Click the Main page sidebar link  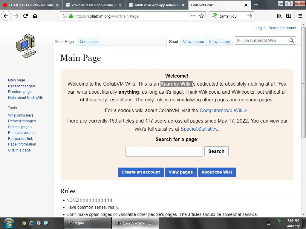(17, 80)
